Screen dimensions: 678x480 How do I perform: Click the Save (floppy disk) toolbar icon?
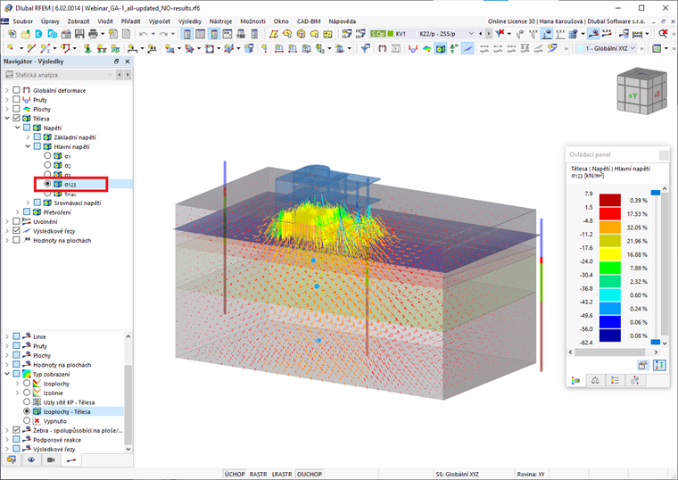point(79,34)
